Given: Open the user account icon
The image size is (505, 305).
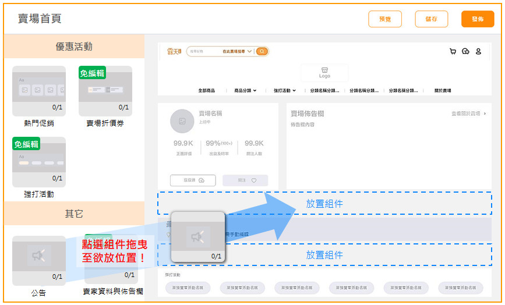Looking at the screenshot, I should point(478,51).
